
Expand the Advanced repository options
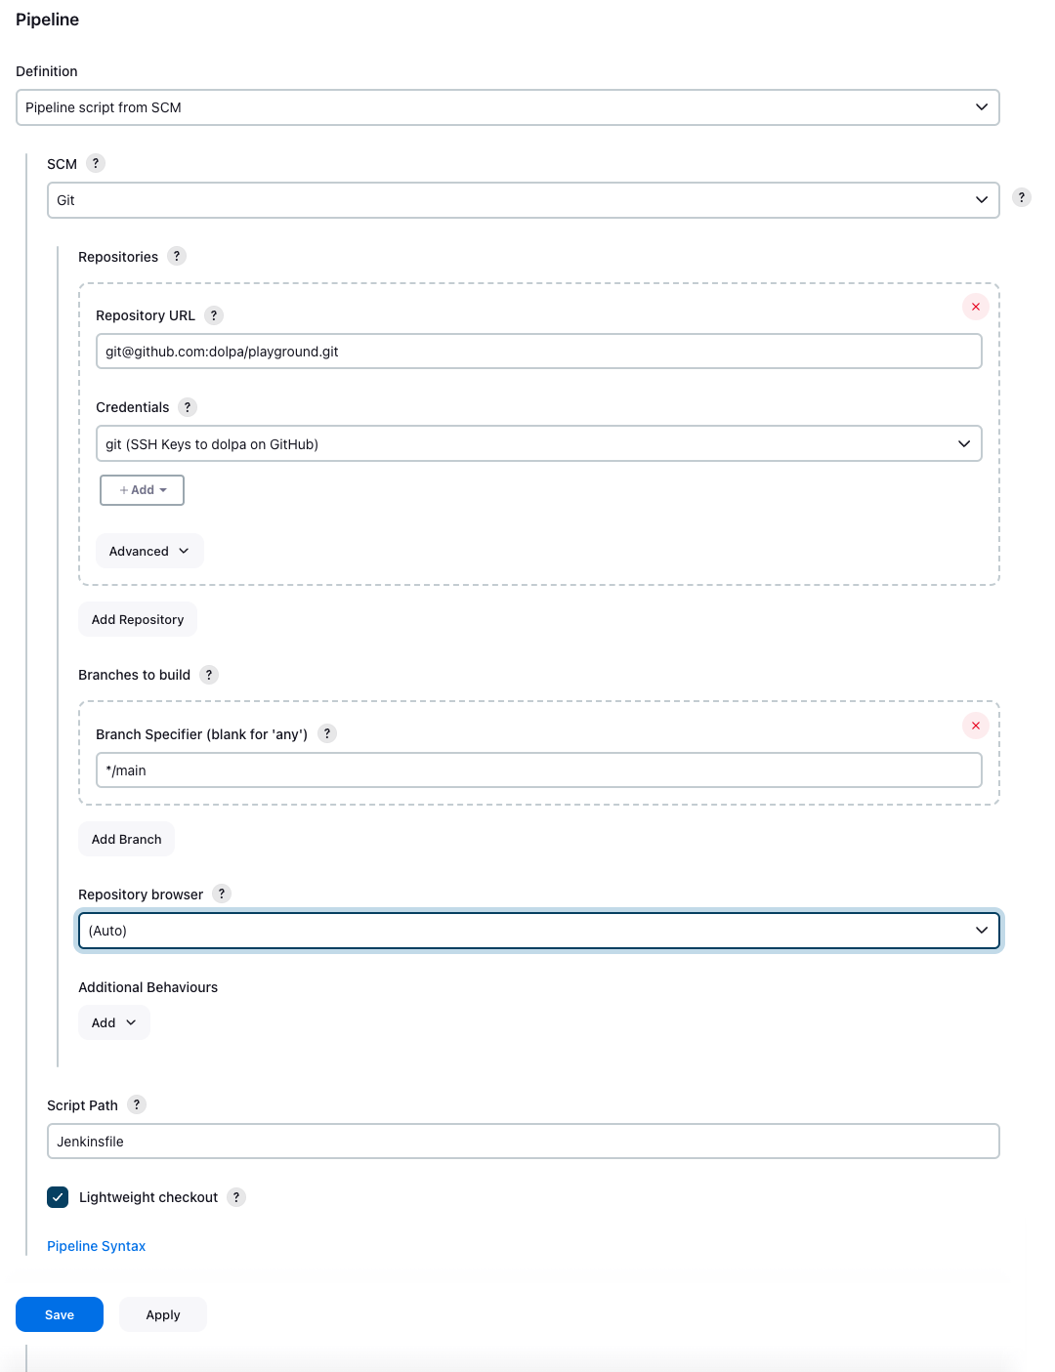pyautogui.click(x=149, y=551)
